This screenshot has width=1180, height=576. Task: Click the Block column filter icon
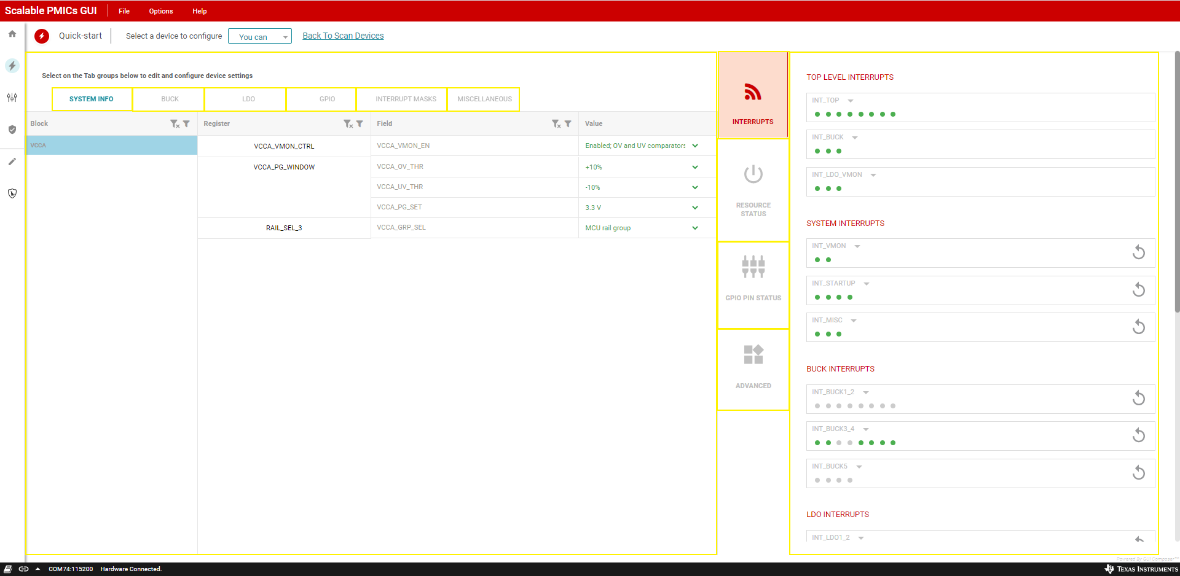point(186,124)
